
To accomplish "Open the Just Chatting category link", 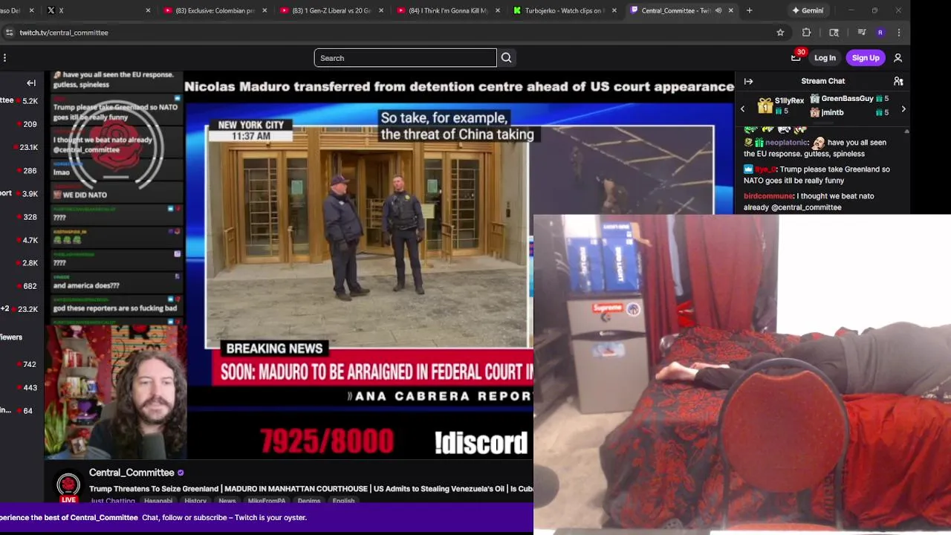I will click(x=112, y=501).
